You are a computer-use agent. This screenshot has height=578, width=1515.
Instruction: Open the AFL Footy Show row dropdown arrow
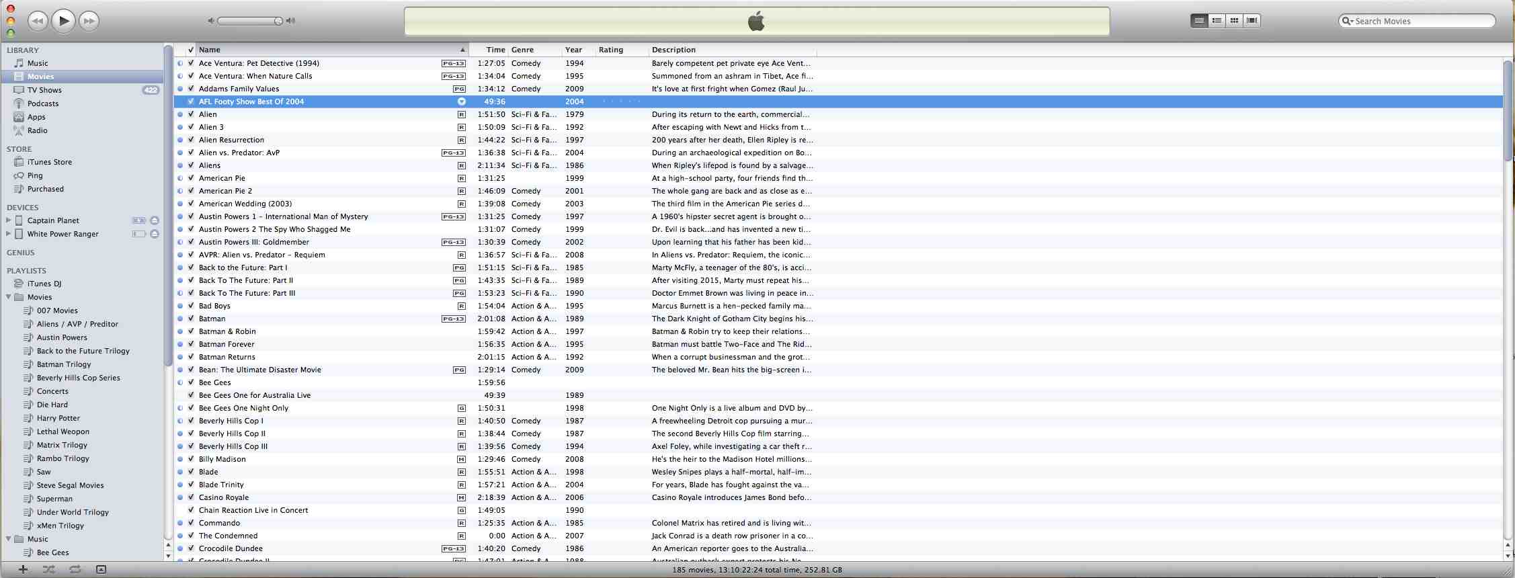pos(462,101)
